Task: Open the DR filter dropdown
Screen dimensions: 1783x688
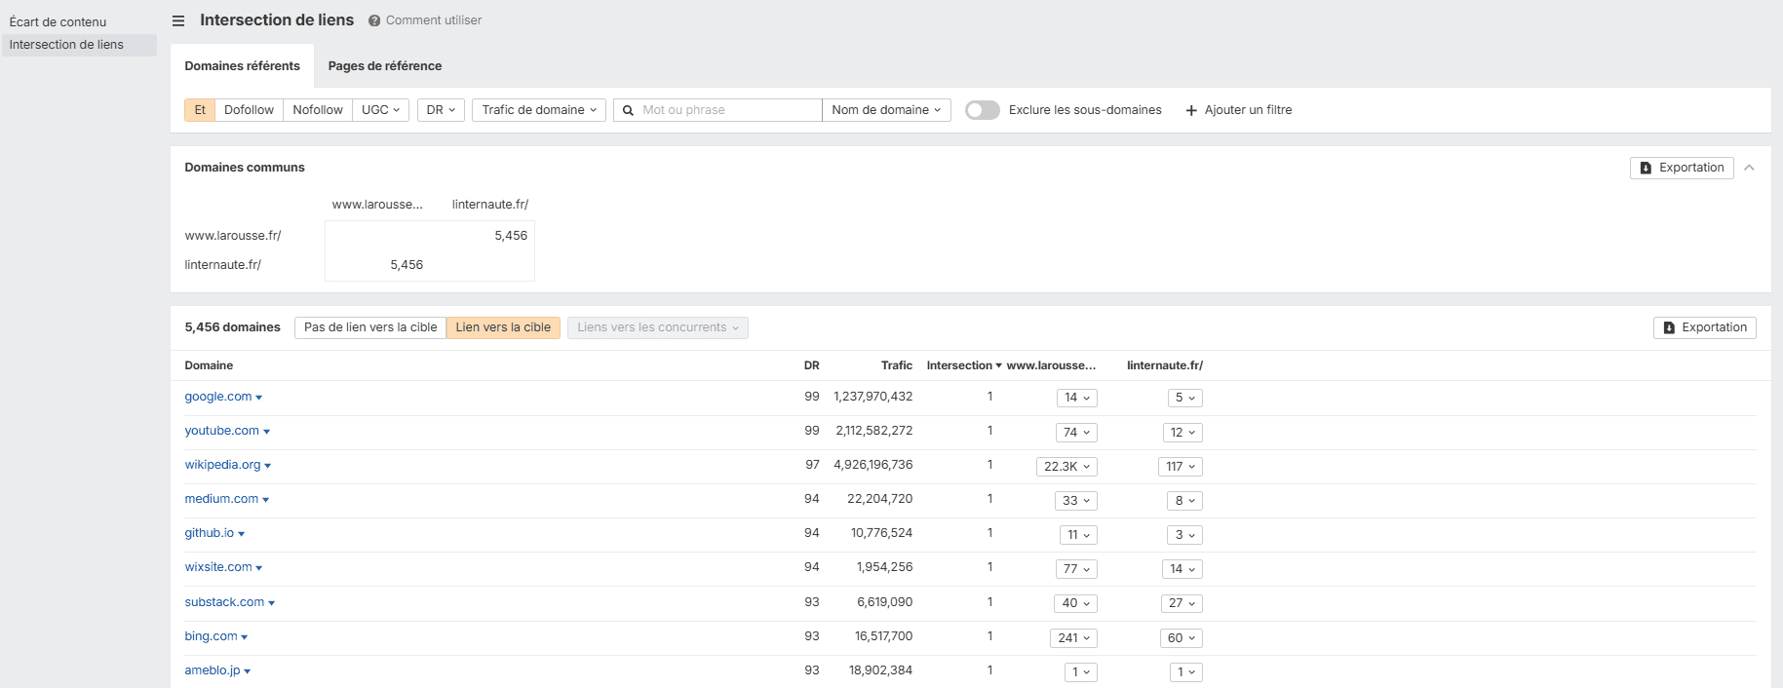Action: click(441, 110)
